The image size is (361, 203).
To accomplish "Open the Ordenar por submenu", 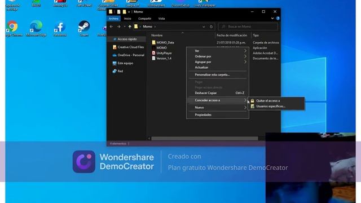I will (218, 56).
